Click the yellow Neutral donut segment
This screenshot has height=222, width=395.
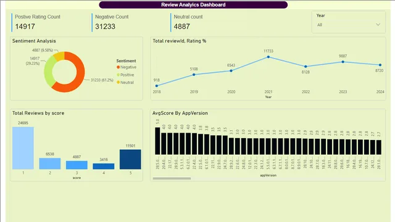point(59,56)
